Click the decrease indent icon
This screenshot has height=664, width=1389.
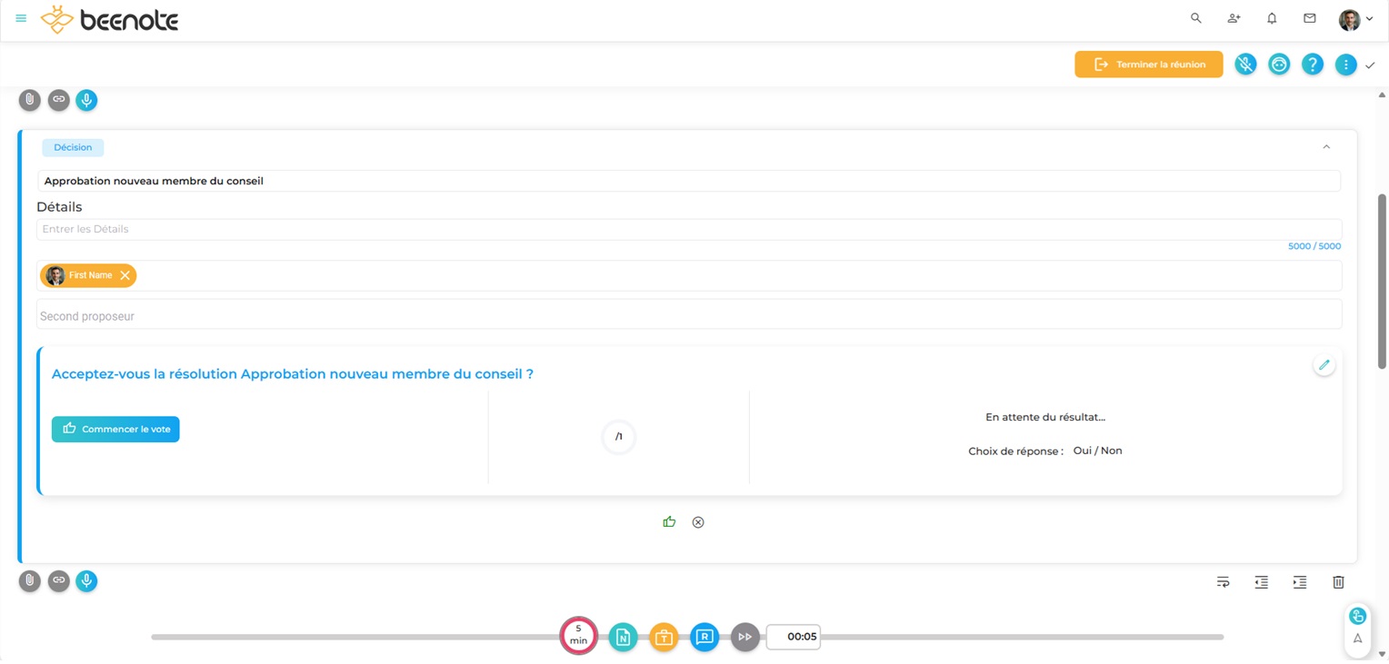[1261, 582]
